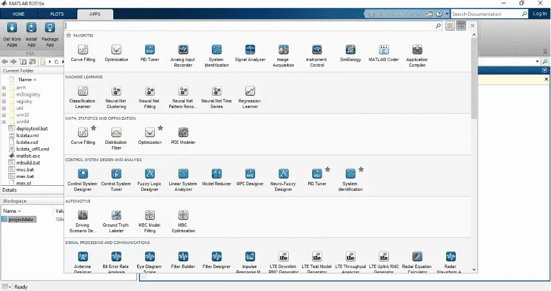Screen dimensions: 551x291
Task: Click the Search Documentation field
Action: [x=489, y=13]
